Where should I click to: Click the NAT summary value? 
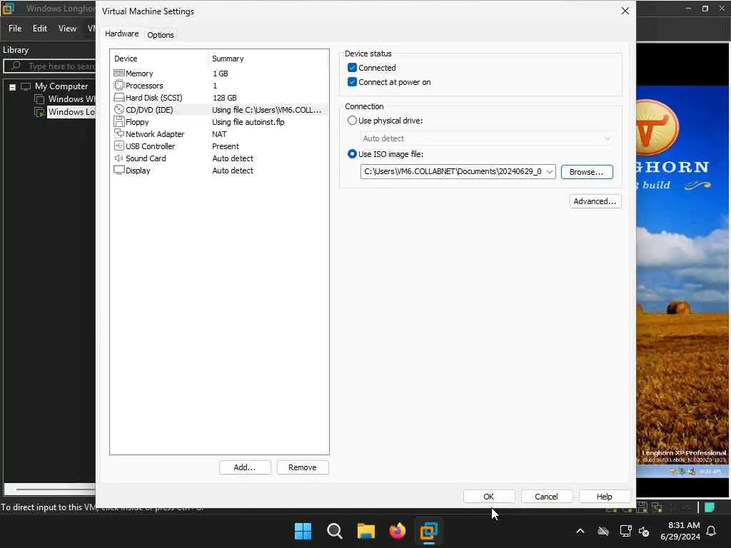tap(219, 134)
